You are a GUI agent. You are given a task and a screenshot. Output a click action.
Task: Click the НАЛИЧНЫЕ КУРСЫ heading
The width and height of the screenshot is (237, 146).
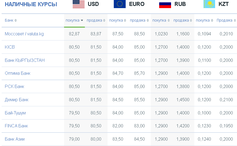click(31, 4)
